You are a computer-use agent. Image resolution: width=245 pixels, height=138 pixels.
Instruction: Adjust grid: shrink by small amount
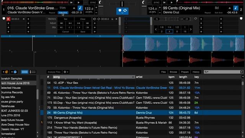pos(70,23)
